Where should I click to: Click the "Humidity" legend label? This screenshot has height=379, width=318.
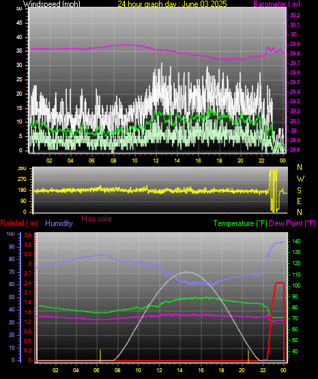(x=59, y=223)
